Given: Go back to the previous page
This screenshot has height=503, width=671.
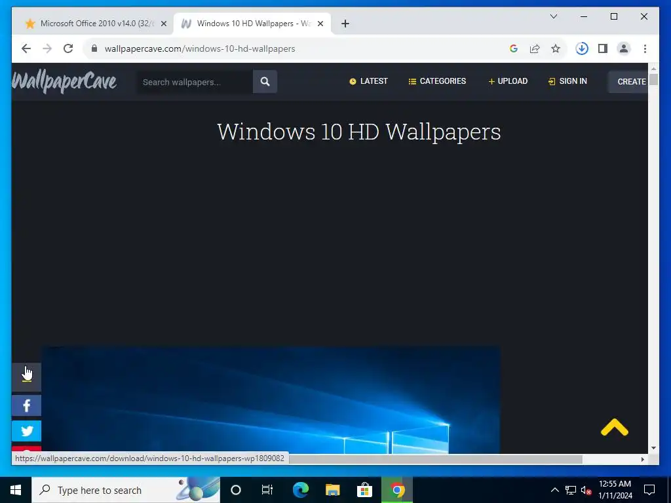Looking at the screenshot, I should [x=26, y=48].
